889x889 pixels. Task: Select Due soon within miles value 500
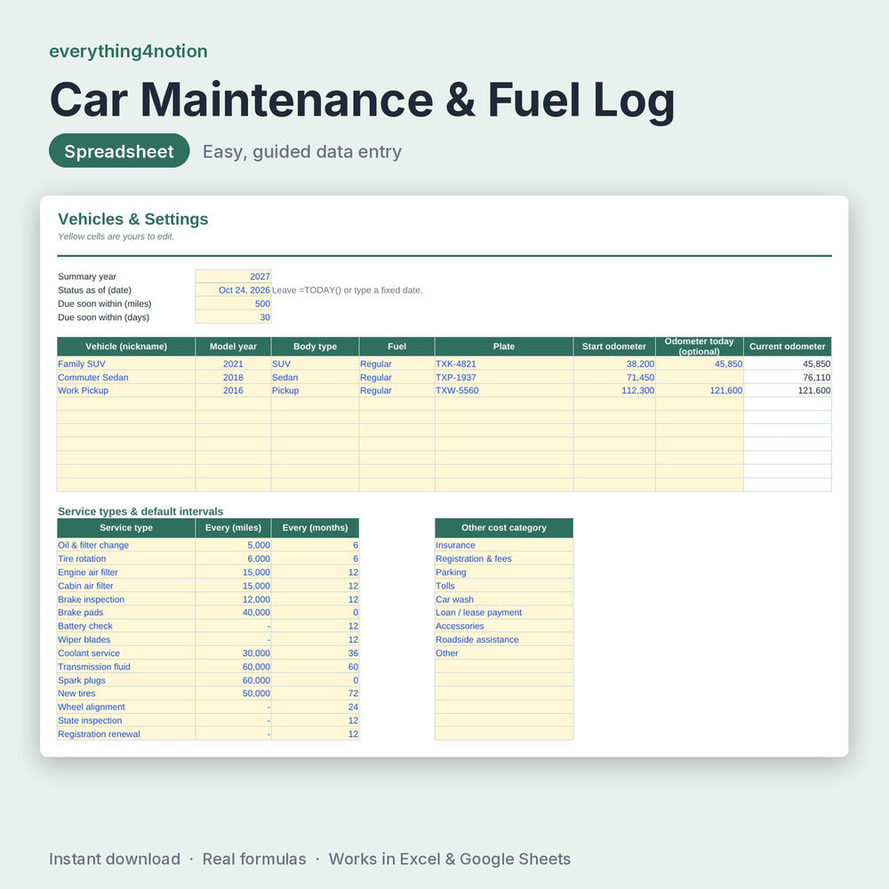click(x=233, y=303)
